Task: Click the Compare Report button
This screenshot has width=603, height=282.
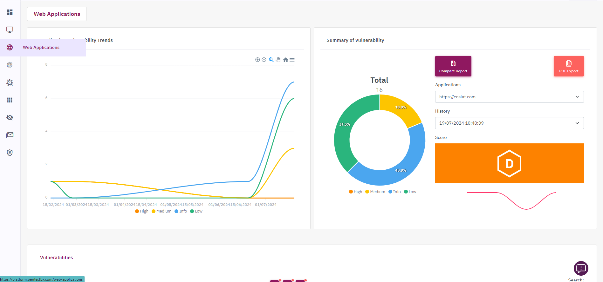Action: pos(453,66)
